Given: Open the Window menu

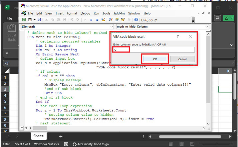Looking at the screenshot, I should pos(134,13).
